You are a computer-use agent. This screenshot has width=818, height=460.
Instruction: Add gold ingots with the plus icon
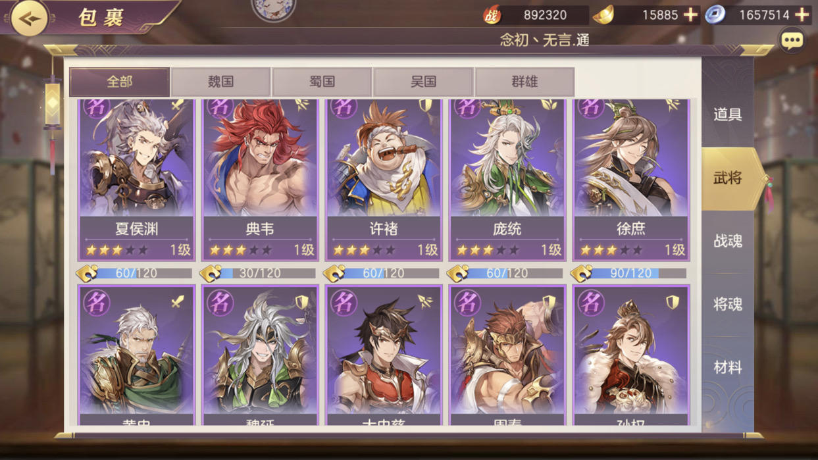coord(690,14)
